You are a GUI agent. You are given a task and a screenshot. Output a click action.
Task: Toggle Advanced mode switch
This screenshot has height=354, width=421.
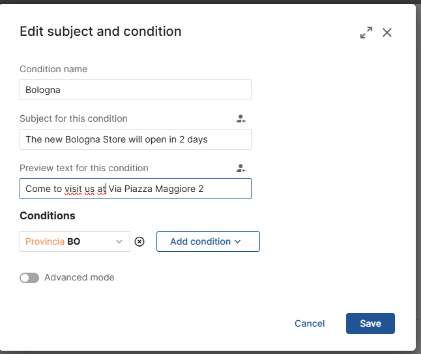point(29,277)
